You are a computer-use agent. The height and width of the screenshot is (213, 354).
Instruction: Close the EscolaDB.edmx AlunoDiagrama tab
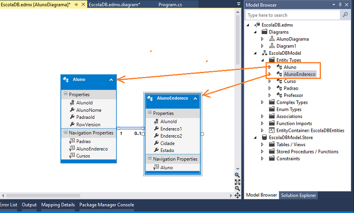click(83, 4)
